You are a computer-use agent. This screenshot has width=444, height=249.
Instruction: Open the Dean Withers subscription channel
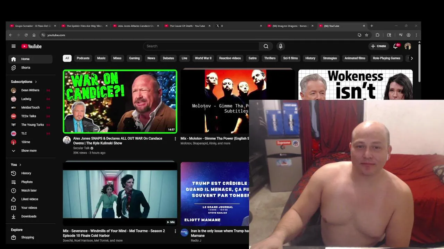[x=31, y=90]
